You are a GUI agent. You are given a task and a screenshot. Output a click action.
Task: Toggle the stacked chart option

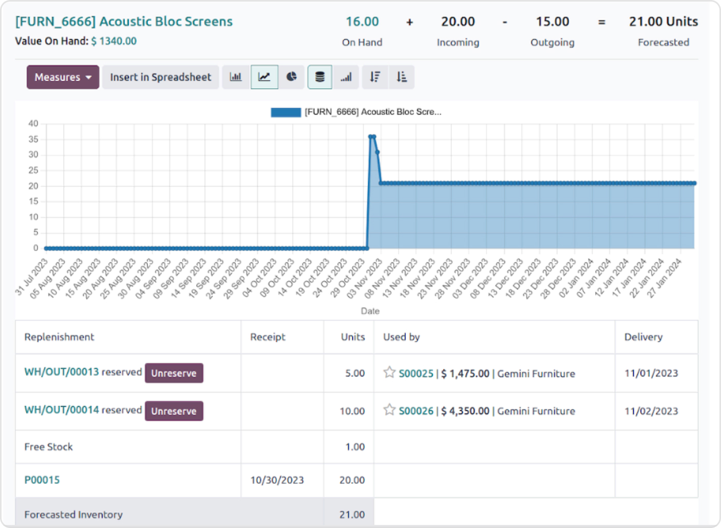[320, 77]
